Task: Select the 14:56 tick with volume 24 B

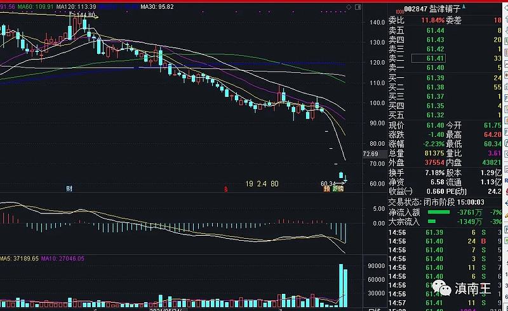Action: pyautogui.click(x=444, y=241)
